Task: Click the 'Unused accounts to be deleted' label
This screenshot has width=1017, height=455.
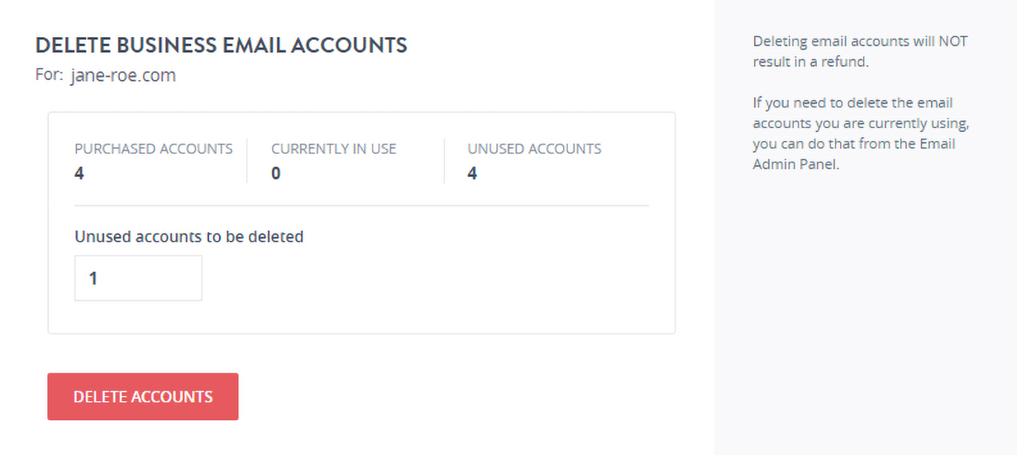Action: (x=189, y=237)
